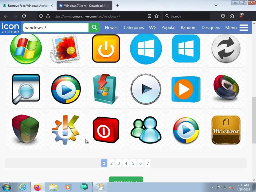This screenshot has width=256, height=192.
Task: Click the green search magnifier button
Action: (94, 27)
